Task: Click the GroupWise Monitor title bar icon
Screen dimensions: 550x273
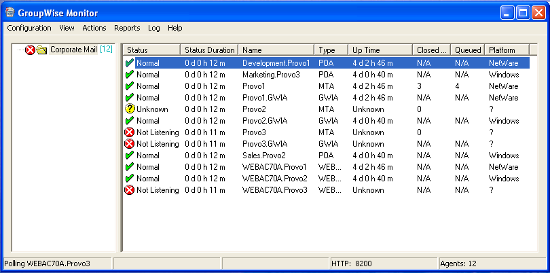Action: pyautogui.click(x=10, y=13)
